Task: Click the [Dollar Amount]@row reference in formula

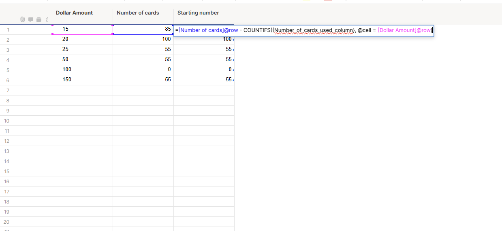Action: [404, 30]
